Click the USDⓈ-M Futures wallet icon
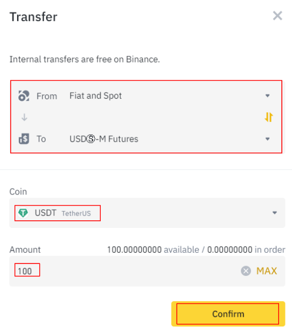The image size is (292, 334). [x=24, y=139]
